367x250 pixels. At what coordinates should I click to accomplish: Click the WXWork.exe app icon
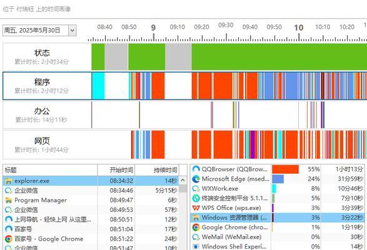(196, 188)
